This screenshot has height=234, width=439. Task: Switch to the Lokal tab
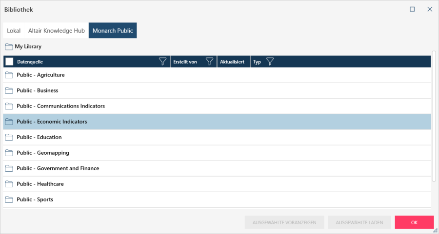pos(14,31)
